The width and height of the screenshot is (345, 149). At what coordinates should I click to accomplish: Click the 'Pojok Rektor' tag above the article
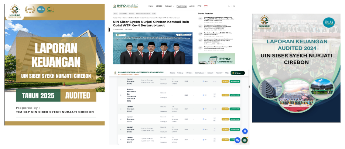coord(123,13)
